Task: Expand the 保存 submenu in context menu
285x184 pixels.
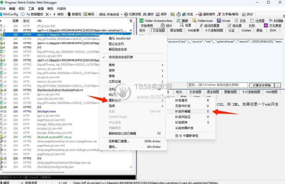Action: 133,70
